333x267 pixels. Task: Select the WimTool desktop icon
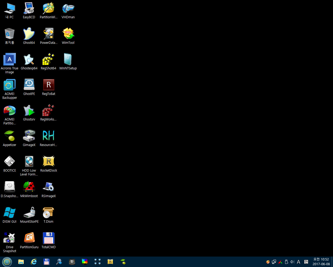point(68,36)
